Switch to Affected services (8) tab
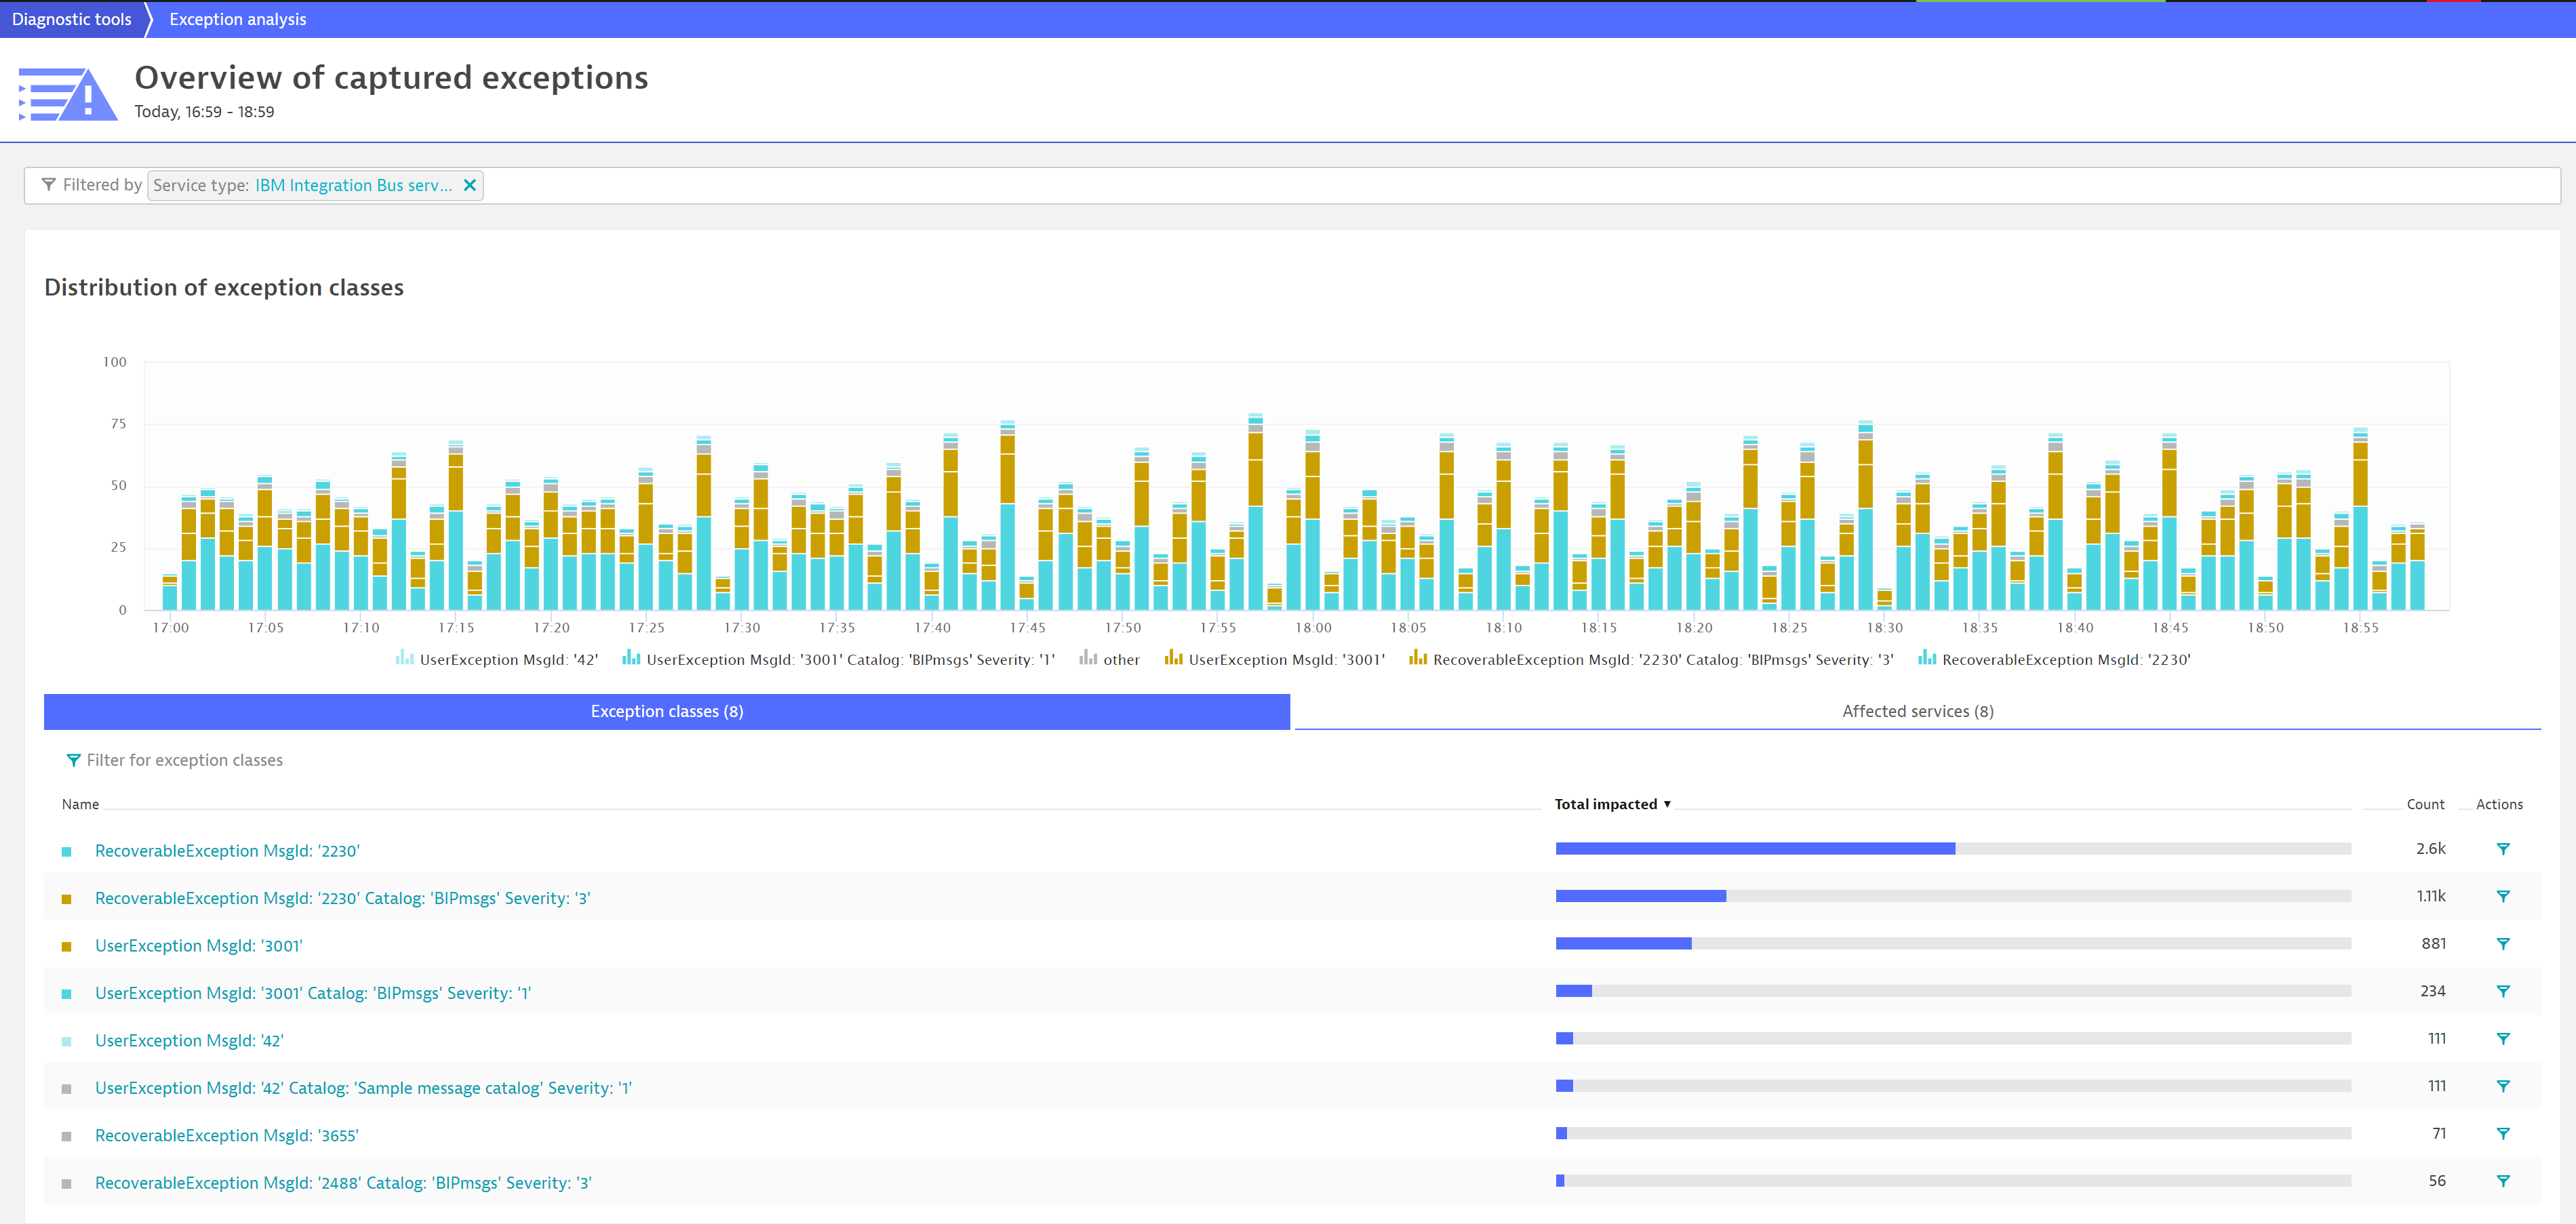 (1917, 712)
